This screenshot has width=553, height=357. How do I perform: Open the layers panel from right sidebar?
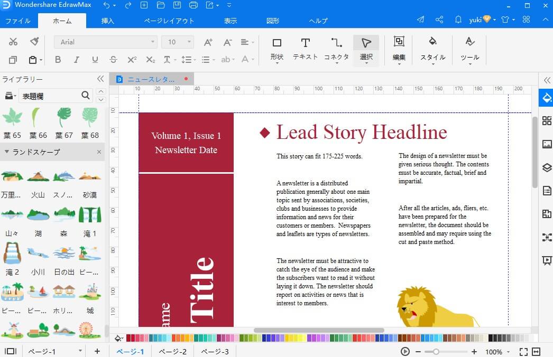[x=547, y=168]
